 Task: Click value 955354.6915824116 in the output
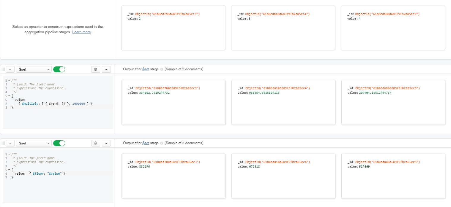[264, 93]
